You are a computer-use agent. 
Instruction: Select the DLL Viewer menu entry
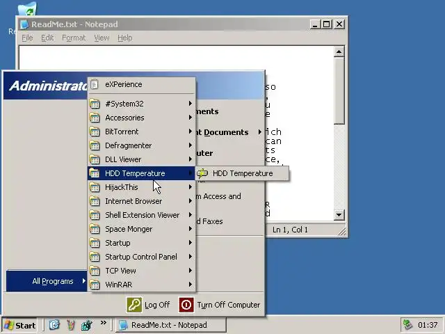click(x=141, y=159)
